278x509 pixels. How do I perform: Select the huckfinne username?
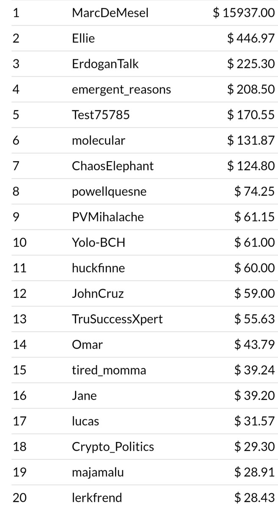[x=98, y=268]
